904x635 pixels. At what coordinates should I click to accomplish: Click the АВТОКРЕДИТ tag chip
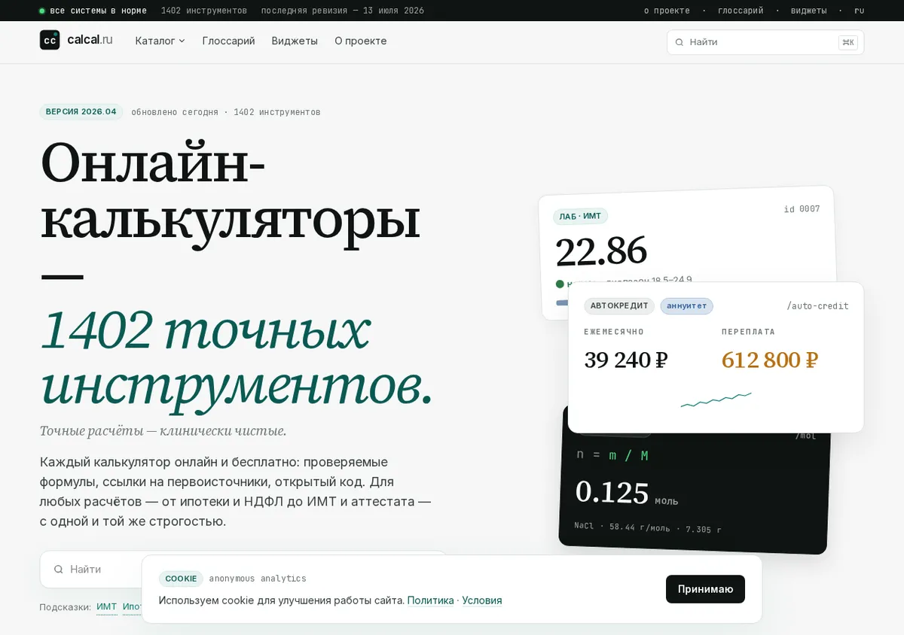(618, 306)
